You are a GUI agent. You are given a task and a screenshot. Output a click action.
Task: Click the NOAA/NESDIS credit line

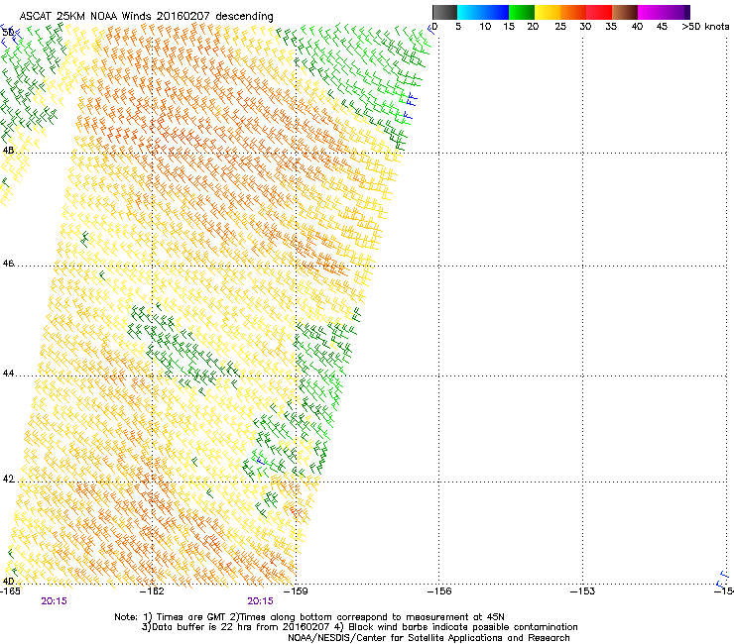[x=428, y=638]
